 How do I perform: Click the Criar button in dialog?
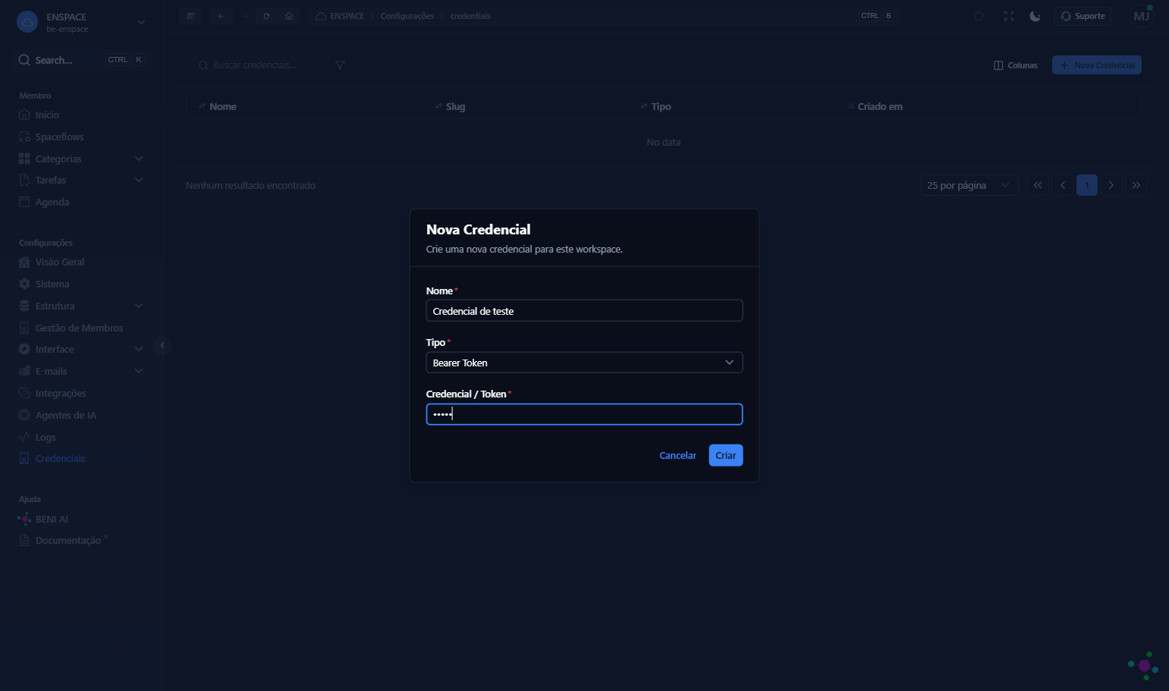(x=725, y=455)
